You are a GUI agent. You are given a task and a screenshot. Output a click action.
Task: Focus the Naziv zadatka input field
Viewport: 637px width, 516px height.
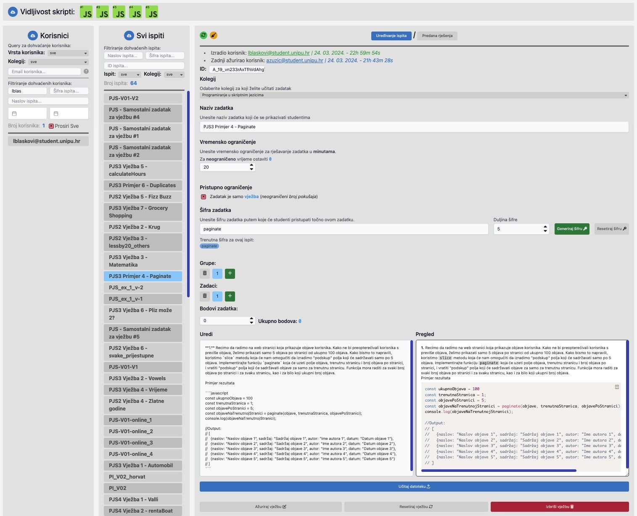pos(414,127)
